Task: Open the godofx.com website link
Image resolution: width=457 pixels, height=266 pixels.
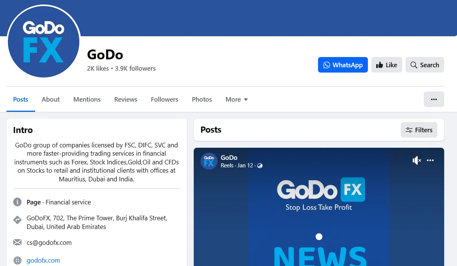Action: pos(43,260)
